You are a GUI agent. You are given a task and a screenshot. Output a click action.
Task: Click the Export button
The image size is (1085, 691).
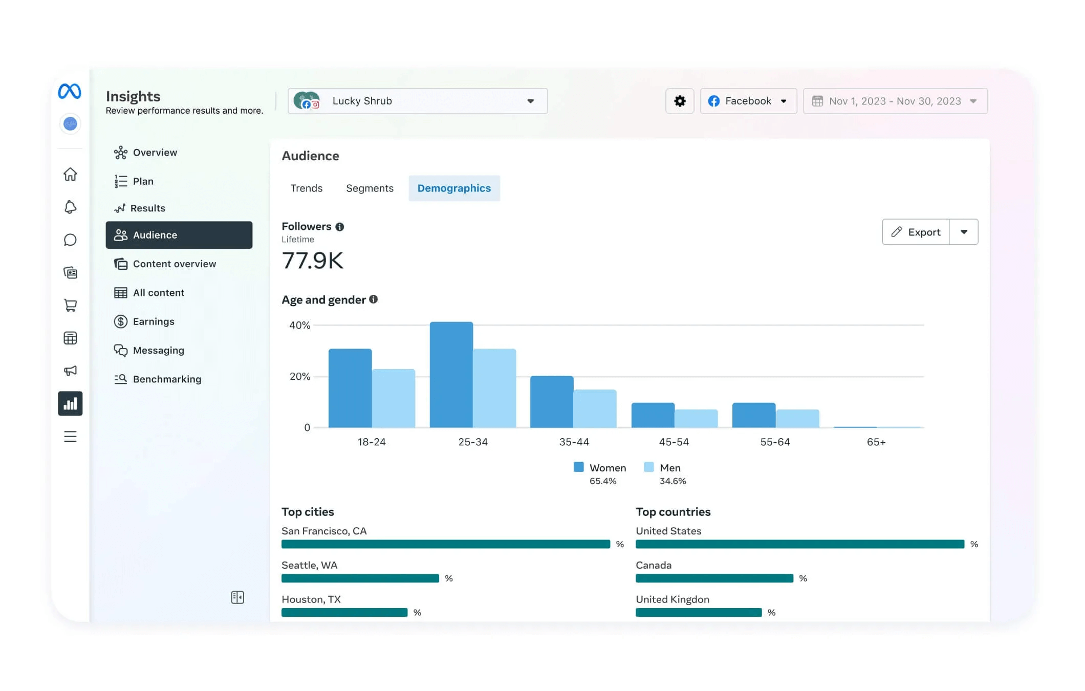point(916,231)
